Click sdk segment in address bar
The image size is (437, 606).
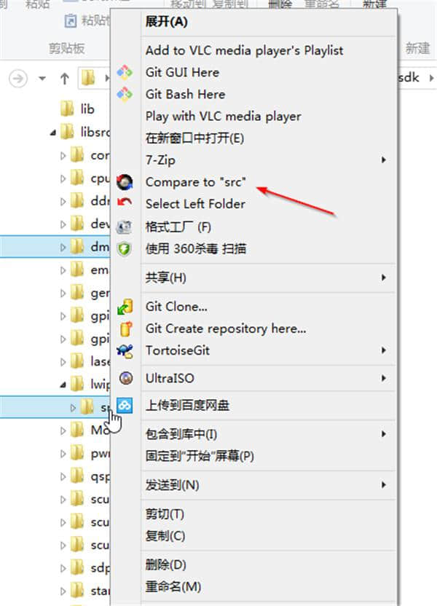tap(409, 78)
